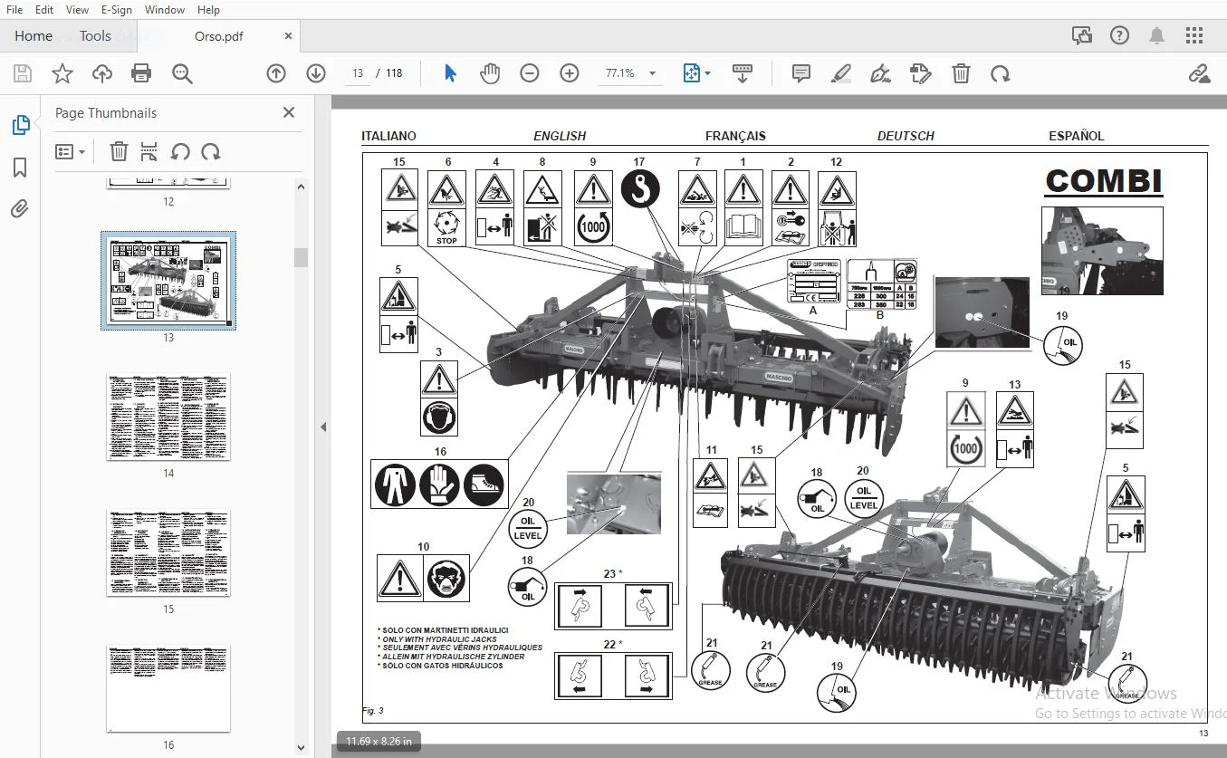Open the E-Sign menu

pyautogui.click(x=117, y=10)
